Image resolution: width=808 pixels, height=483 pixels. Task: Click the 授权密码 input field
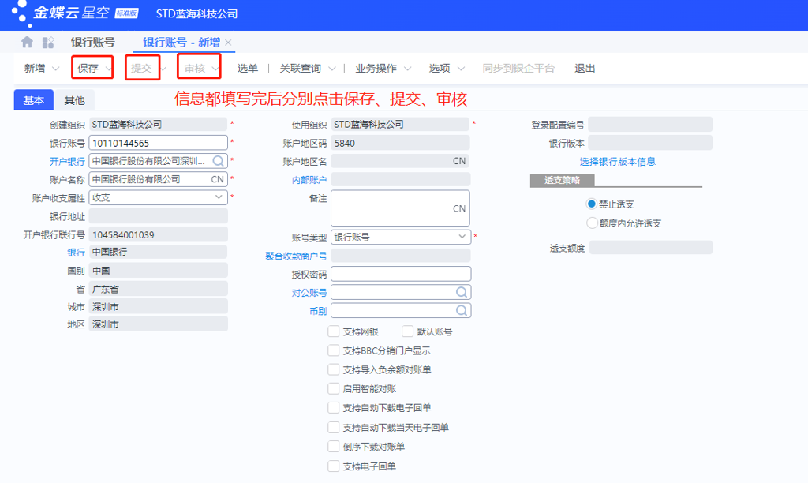[401, 274]
